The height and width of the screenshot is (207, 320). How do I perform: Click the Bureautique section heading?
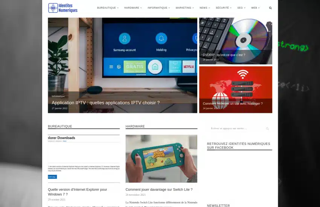click(x=60, y=126)
